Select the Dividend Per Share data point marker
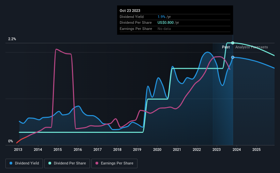 pos(233,43)
